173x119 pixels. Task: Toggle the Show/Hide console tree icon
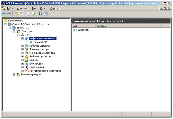coord(21,14)
